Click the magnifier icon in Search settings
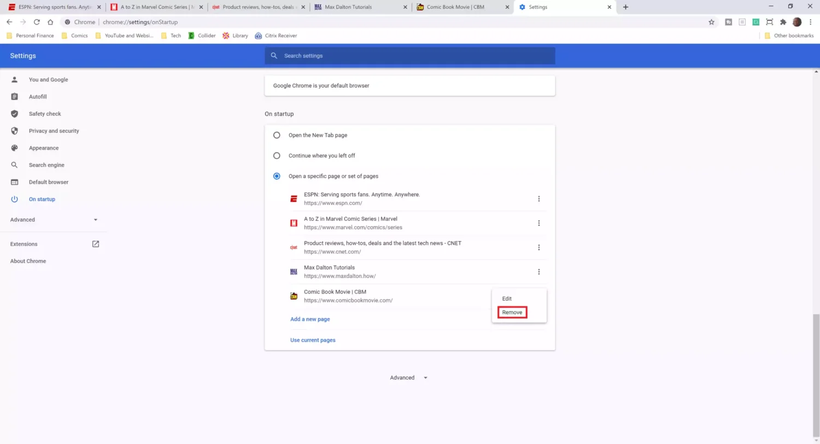820x444 pixels. [x=274, y=56]
